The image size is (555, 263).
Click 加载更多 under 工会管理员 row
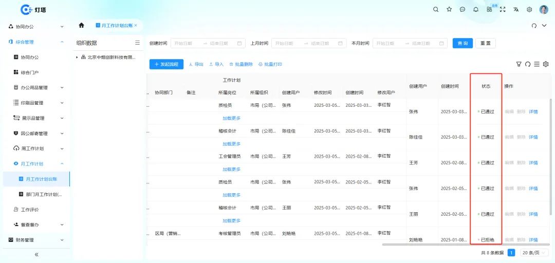click(x=231, y=169)
